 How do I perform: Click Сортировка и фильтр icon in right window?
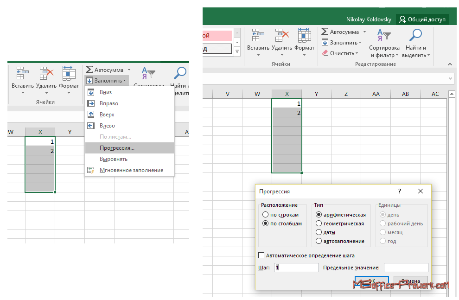coord(384,35)
